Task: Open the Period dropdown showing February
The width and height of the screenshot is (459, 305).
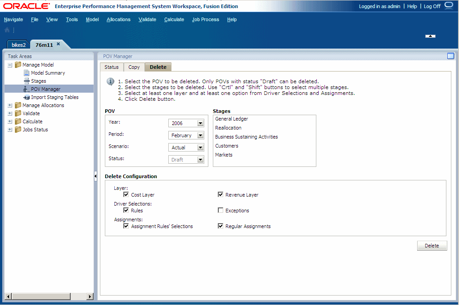Action: [201, 135]
